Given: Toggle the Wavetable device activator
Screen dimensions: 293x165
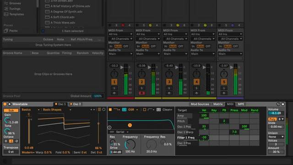Looking at the screenshot, I should (x=5, y=104).
